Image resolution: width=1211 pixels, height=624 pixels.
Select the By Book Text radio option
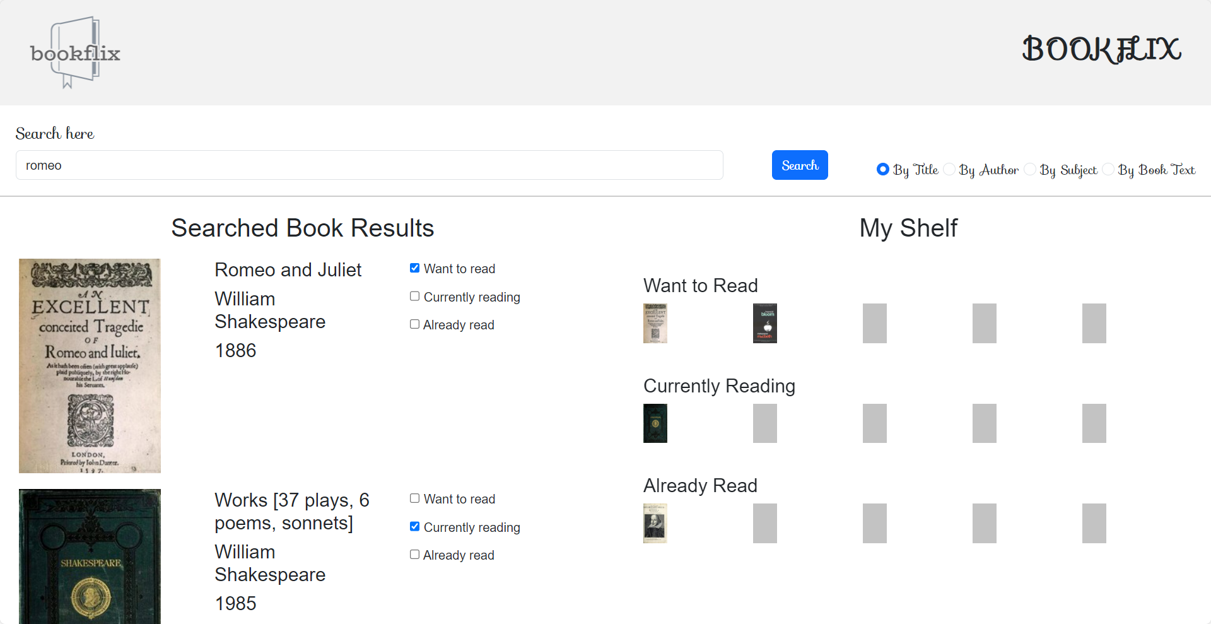tap(1108, 169)
